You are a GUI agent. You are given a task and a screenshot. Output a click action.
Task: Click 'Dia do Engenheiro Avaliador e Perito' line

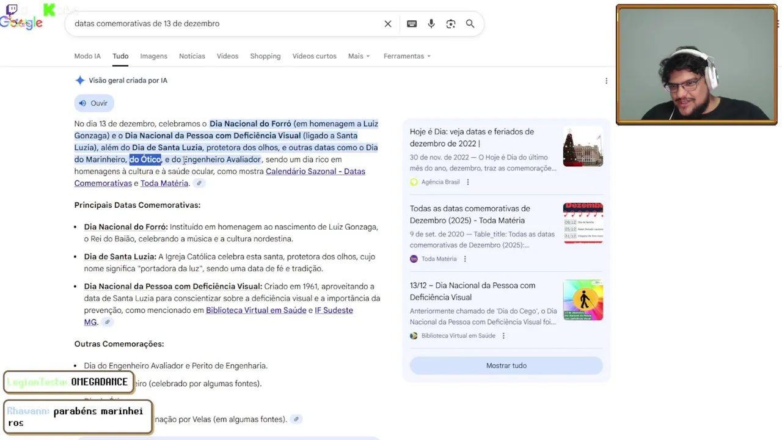point(176,366)
